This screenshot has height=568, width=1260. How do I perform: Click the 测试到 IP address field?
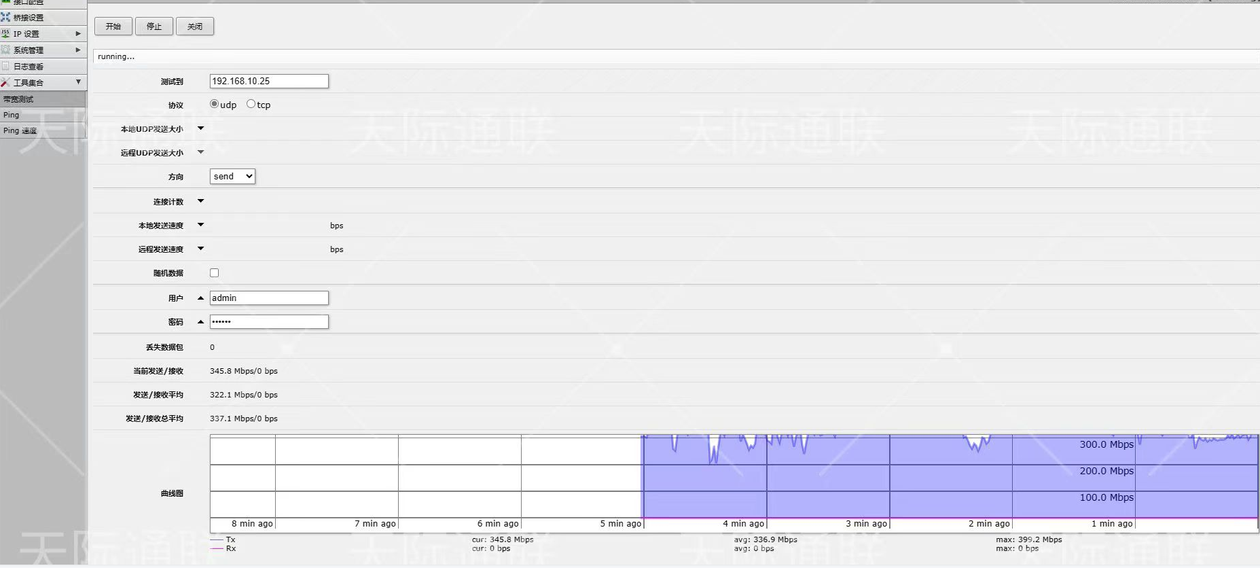coord(269,81)
